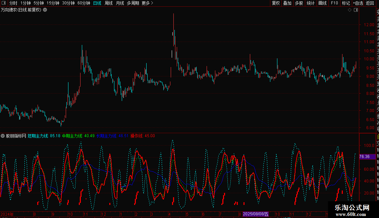
Task: Open 多周期 multi-period view
Action: pyautogui.click(x=133, y=3)
